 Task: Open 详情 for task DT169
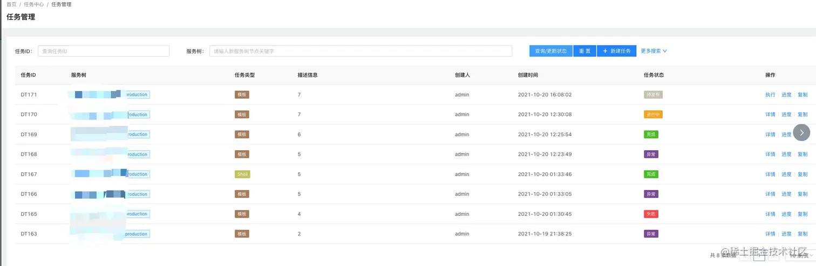tap(770, 135)
